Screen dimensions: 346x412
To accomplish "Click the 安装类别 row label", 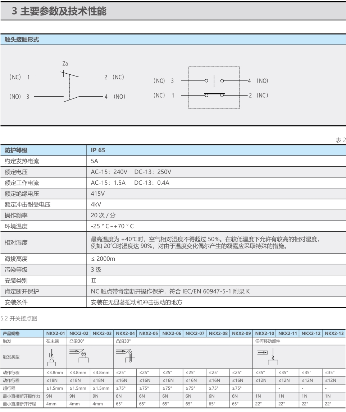I will (x=16, y=281).
